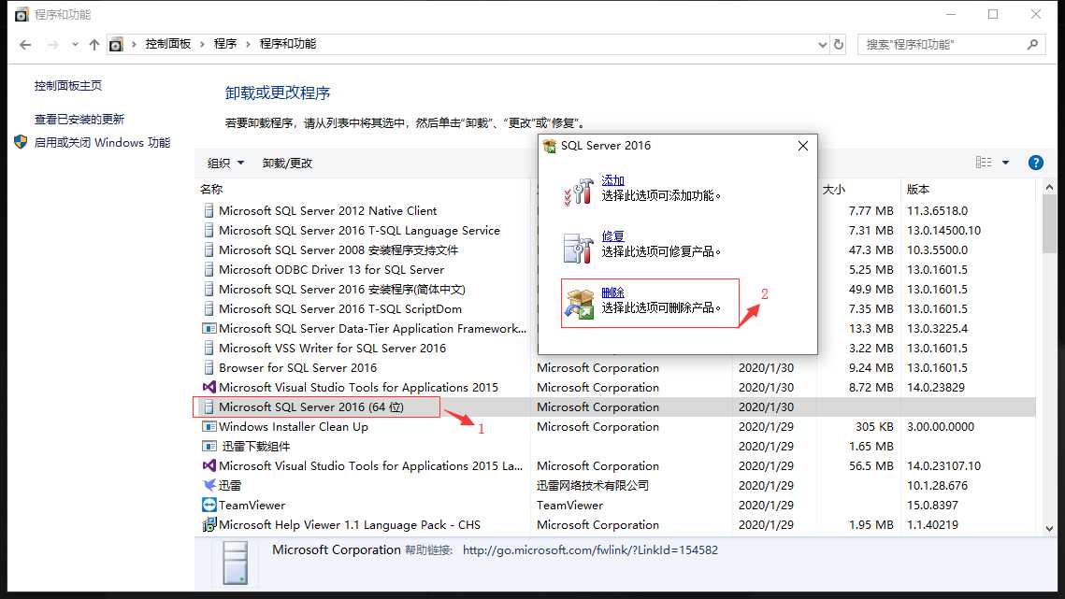The image size is (1065, 599).
Task: Open recent locations dropdown arrow
Action: [75, 45]
